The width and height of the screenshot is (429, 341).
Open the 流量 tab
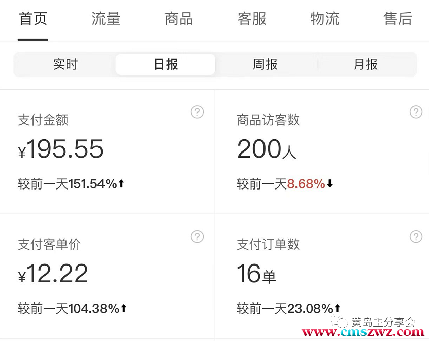pyautogui.click(x=106, y=19)
